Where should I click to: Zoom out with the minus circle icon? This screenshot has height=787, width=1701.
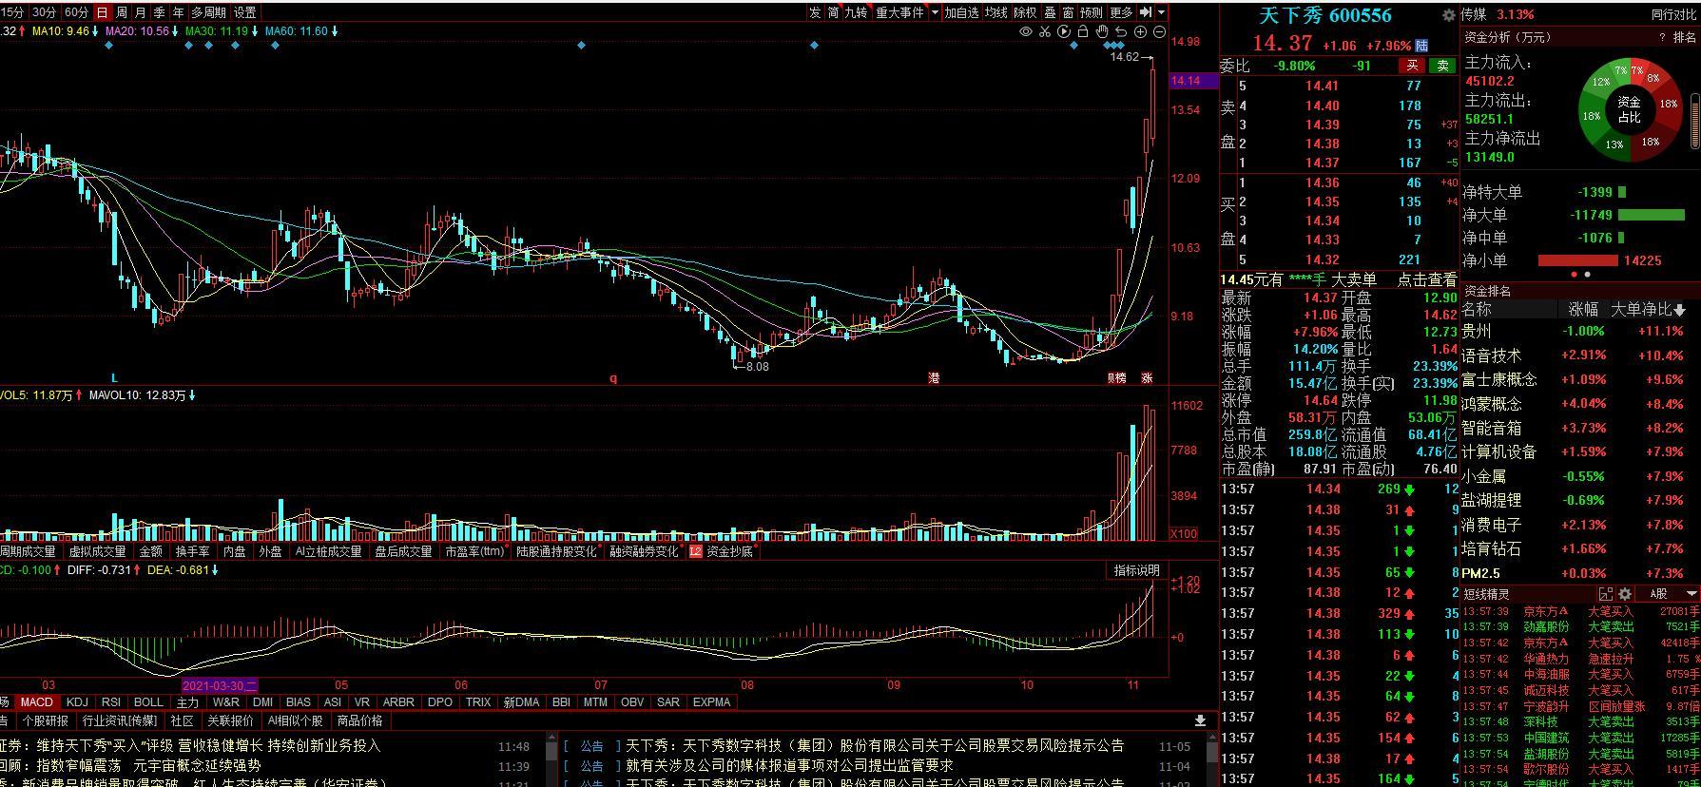coord(1159,31)
